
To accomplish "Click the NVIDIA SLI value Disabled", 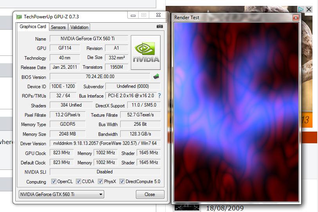I will [x=105, y=172].
